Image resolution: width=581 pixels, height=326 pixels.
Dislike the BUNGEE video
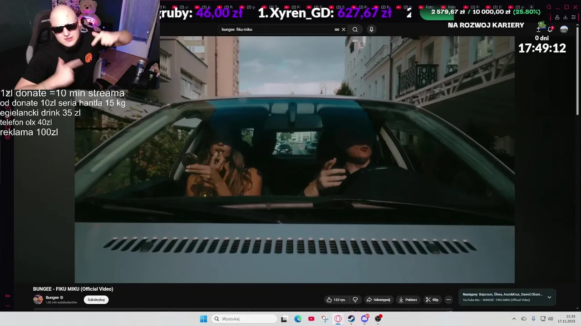pyautogui.click(x=355, y=300)
